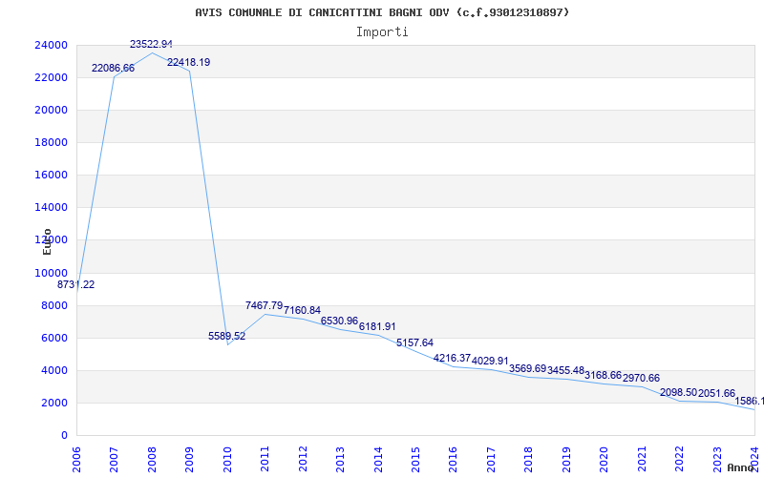Click the x-axis year 2007
This screenshot has width=764, height=477.
(x=114, y=459)
